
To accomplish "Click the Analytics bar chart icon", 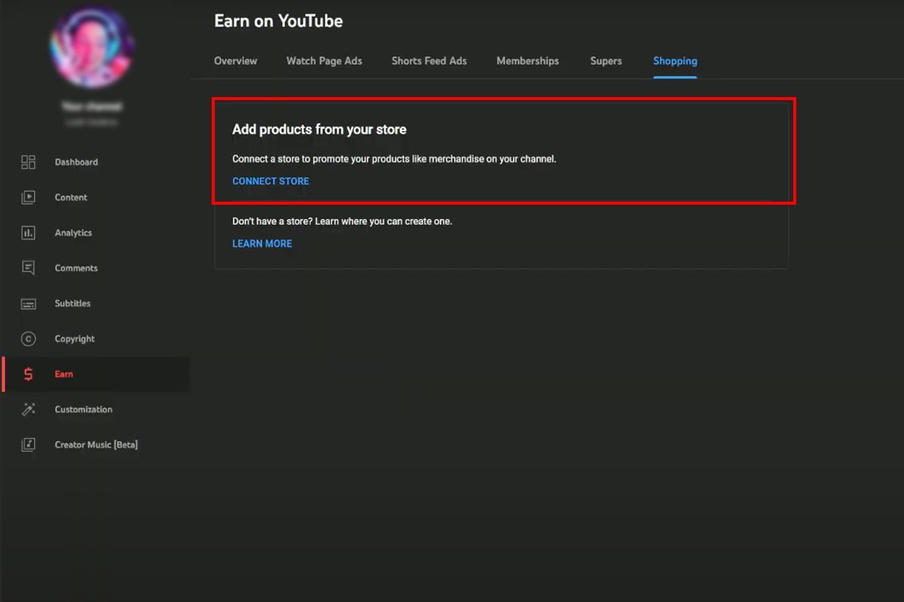I will click(28, 233).
